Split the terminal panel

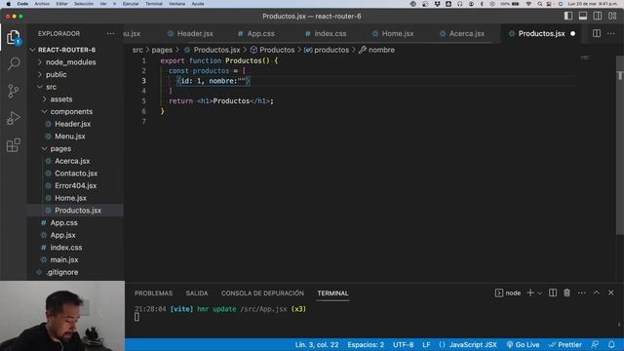coord(553,292)
